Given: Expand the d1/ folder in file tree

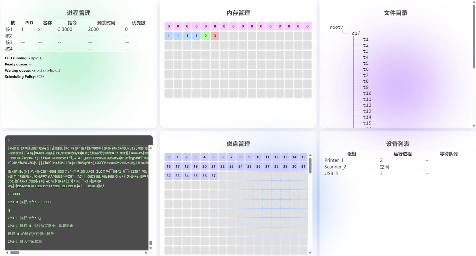Looking at the screenshot, I should [x=356, y=33].
